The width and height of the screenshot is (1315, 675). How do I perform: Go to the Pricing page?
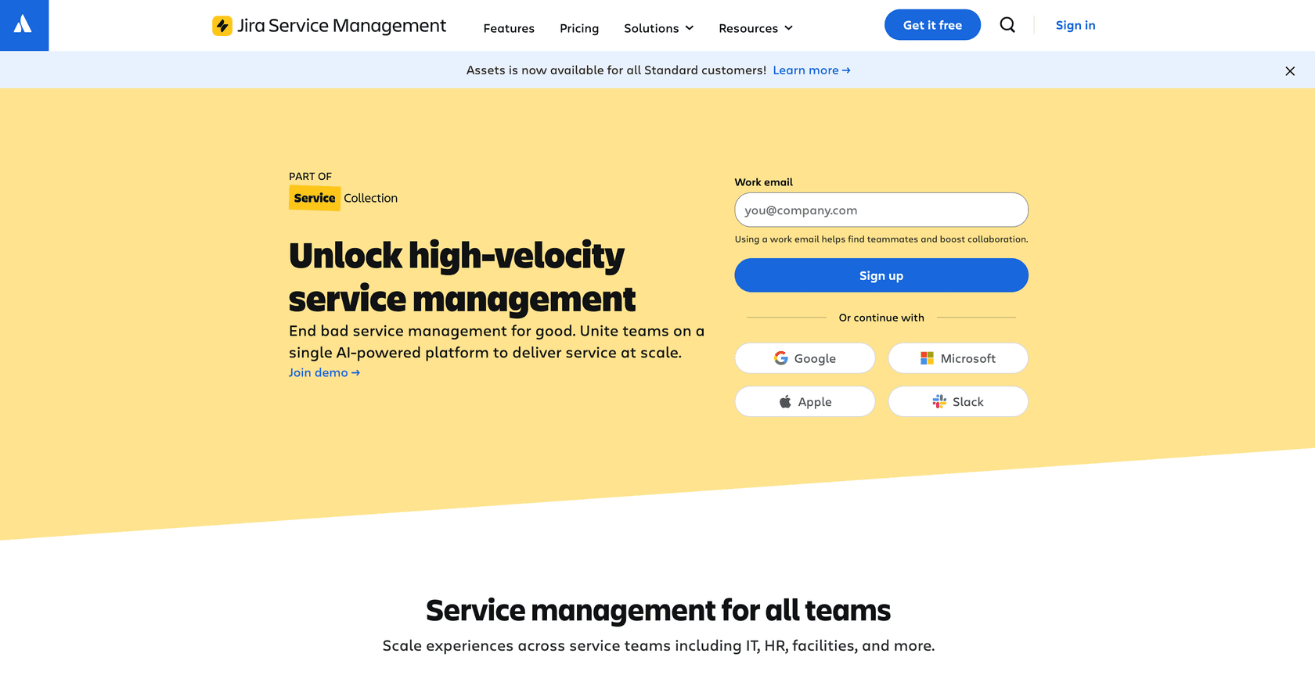579,28
